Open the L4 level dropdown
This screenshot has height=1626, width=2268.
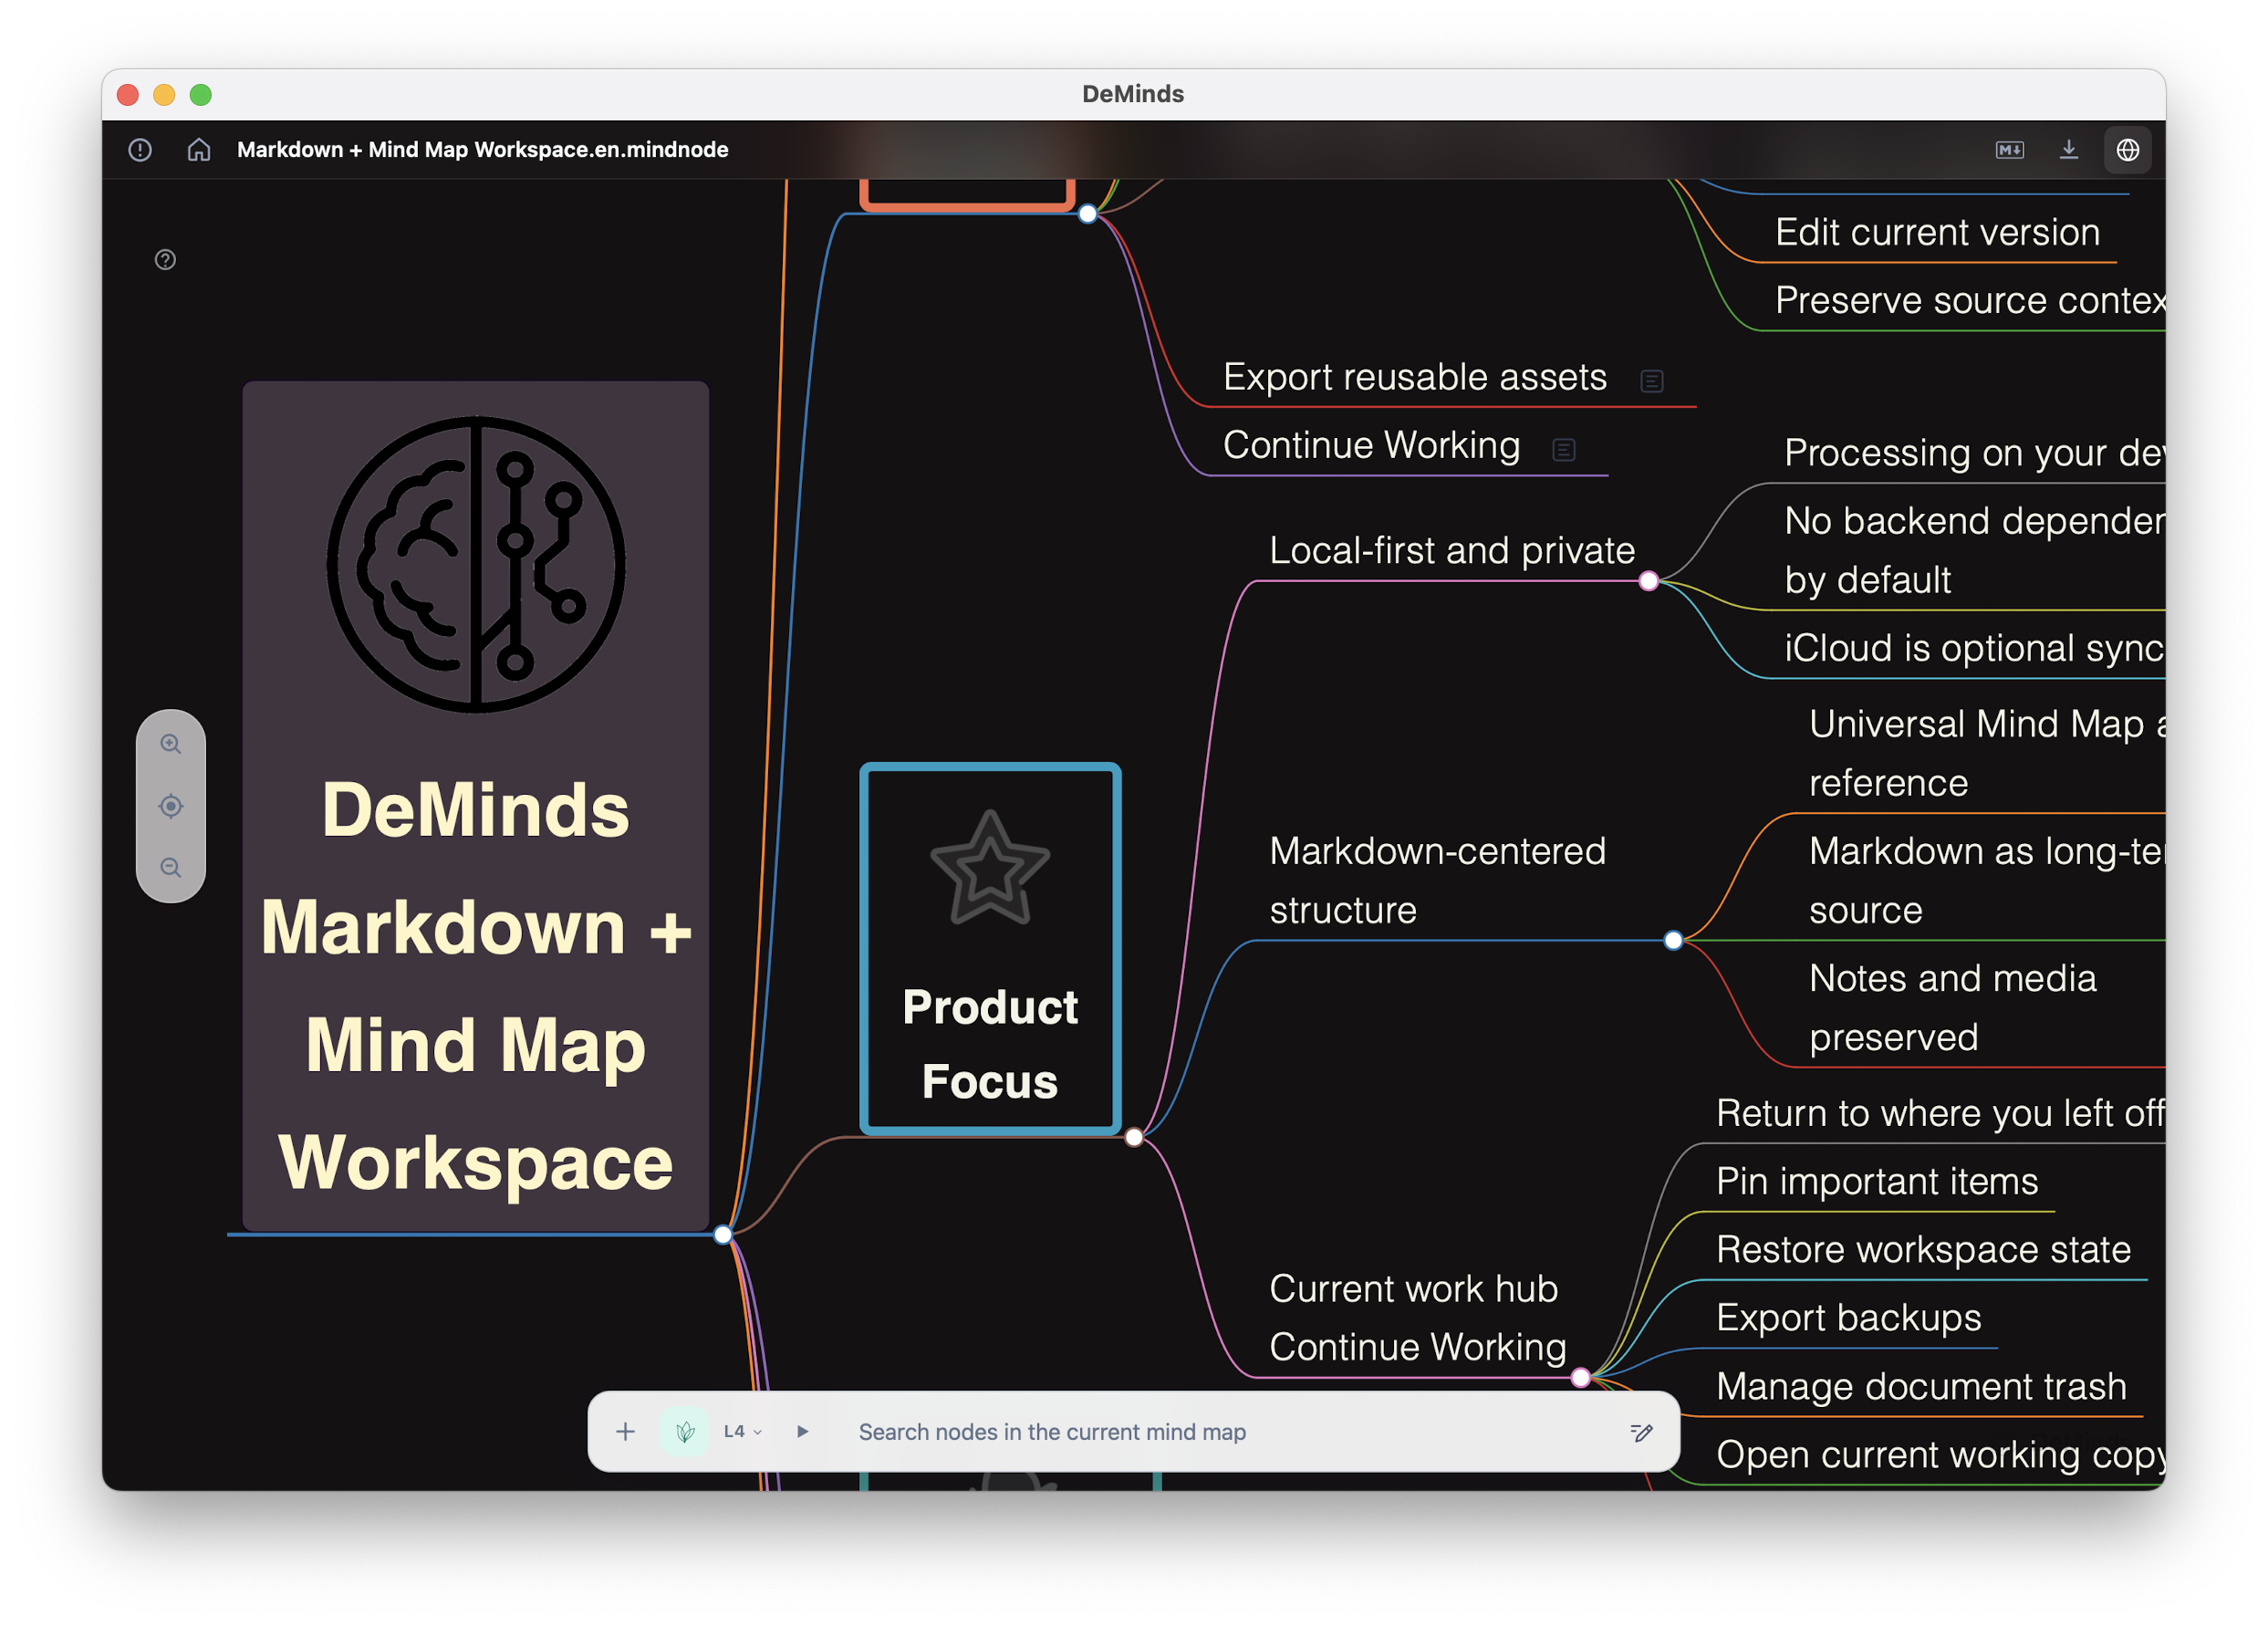pyautogui.click(x=743, y=1431)
